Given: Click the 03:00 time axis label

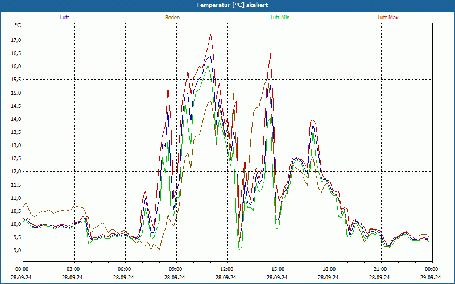Looking at the screenshot, I should tap(75, 269).
